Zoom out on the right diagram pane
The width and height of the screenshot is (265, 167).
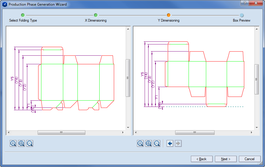(x=157, y=144)
